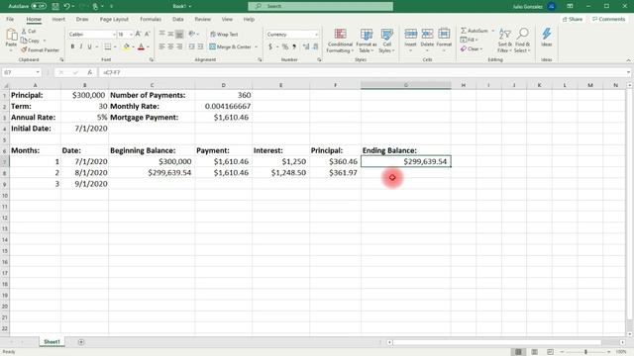Click the Copy command

tap(31, 41)
